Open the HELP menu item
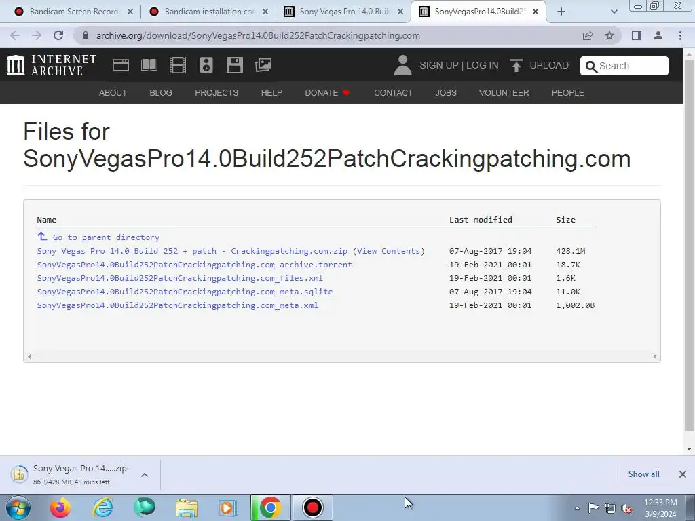The height and width of the screenshot is (521, 695). point(271,92)
